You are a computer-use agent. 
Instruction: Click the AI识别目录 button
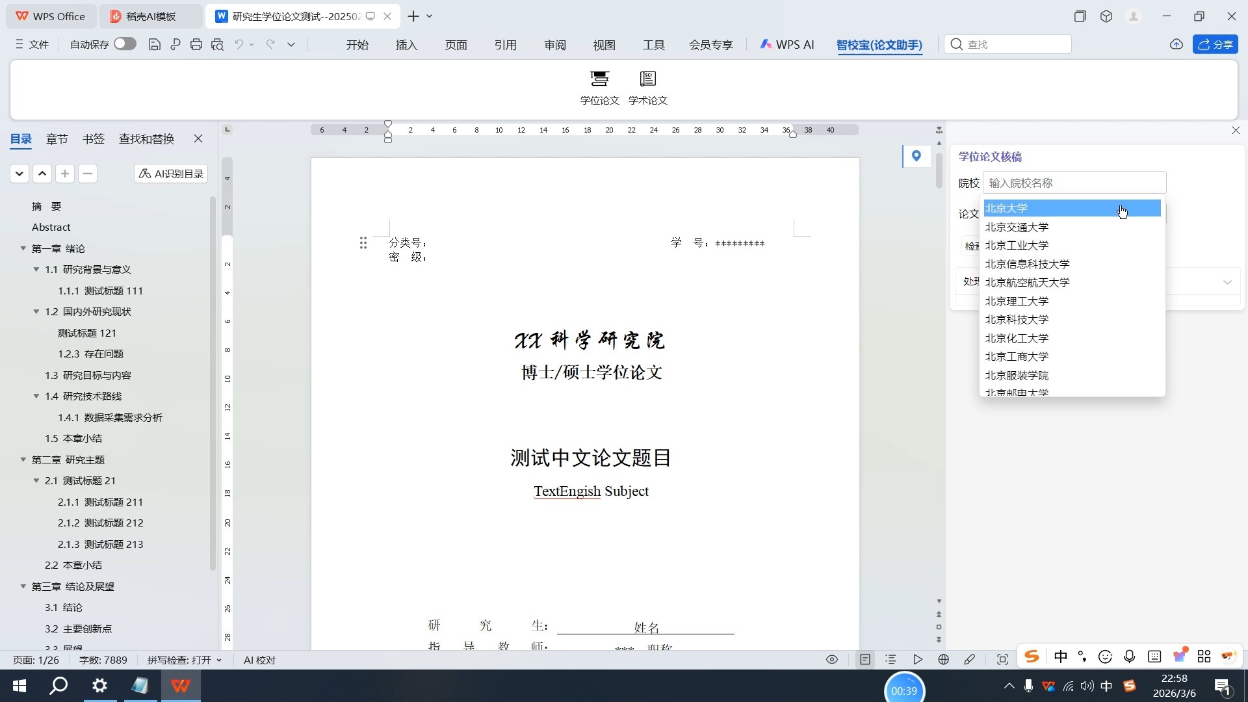171,174
